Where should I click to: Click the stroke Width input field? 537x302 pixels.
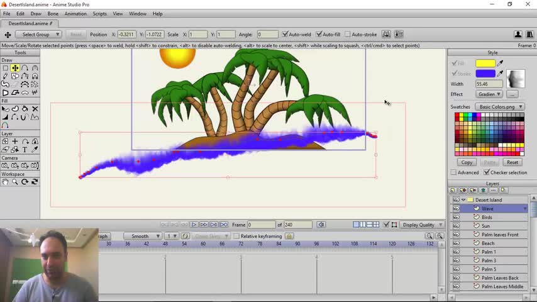489,84
